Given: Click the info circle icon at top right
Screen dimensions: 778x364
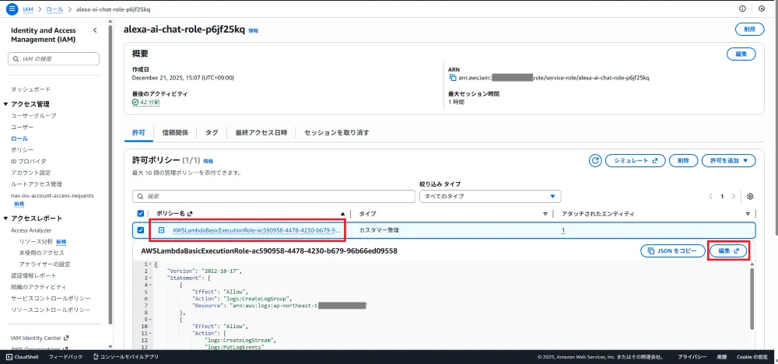Looking at the screenshot, I should tap(741, 9).
